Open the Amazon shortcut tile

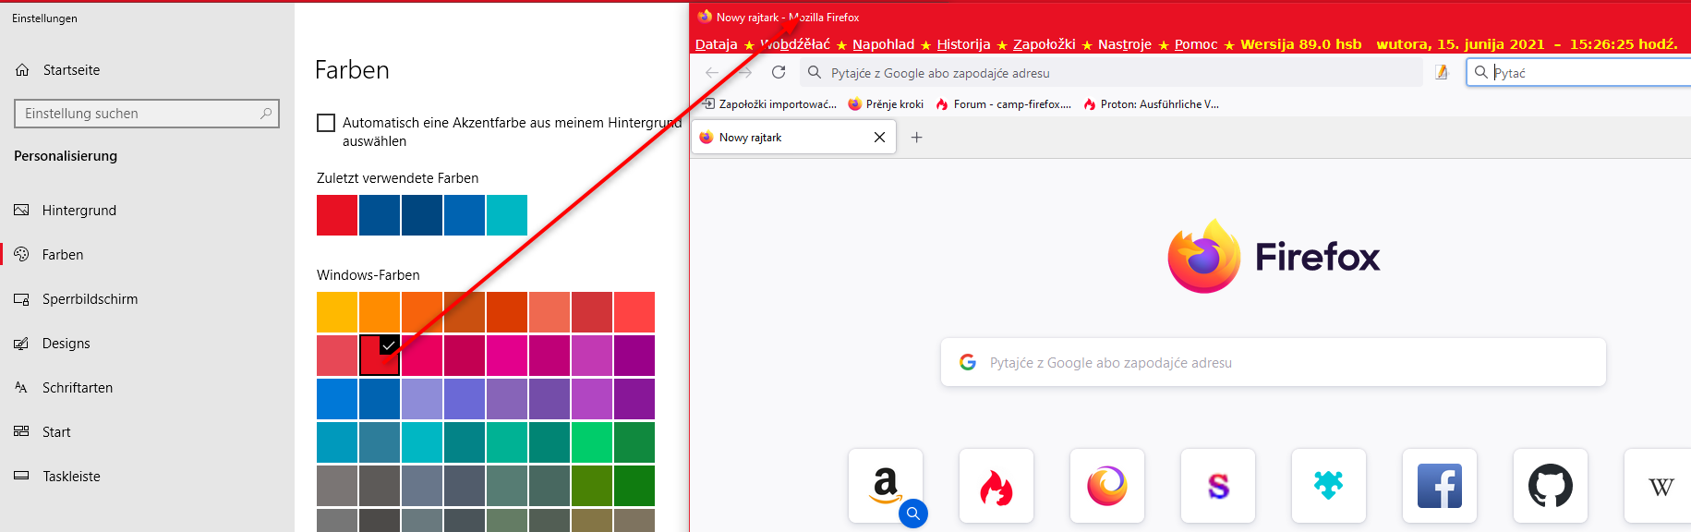(886, 486)
